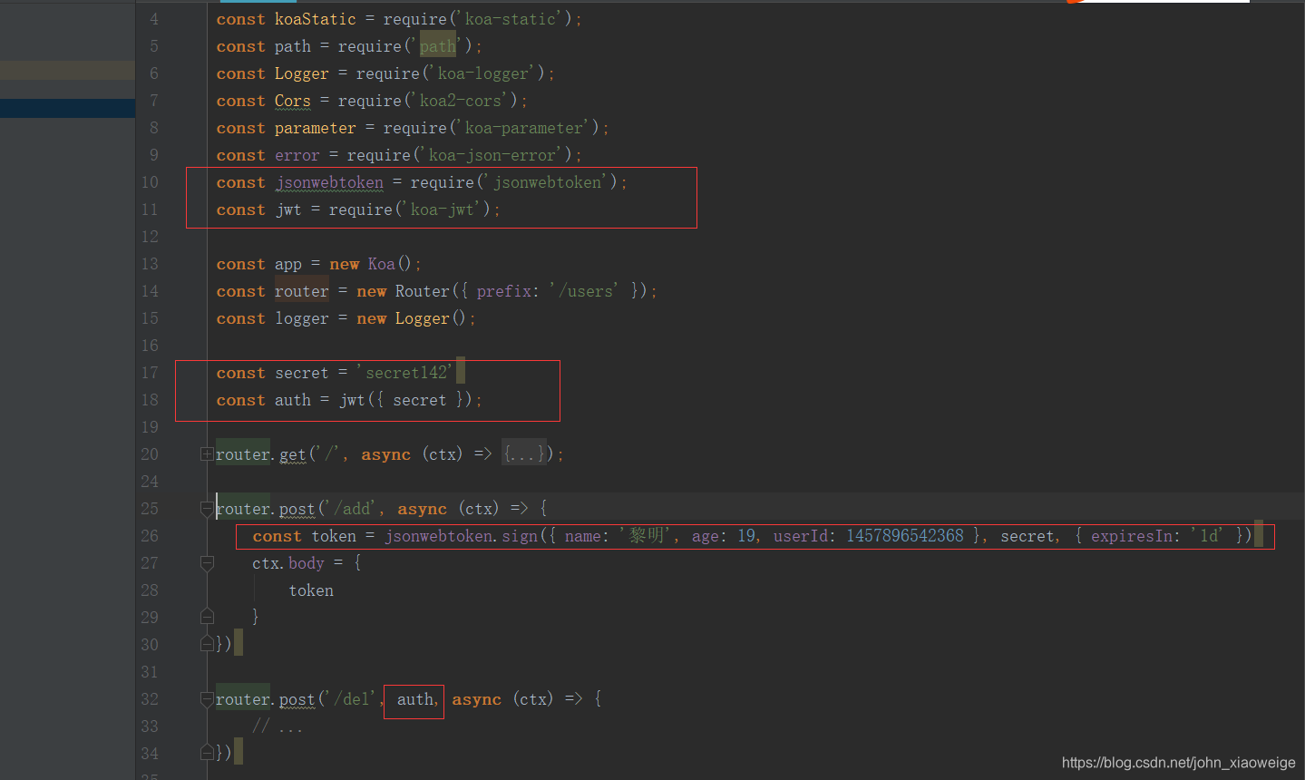This screenshot has width=1305, height=780.
Task: Click the expiresIn property key
Action: [1131, 536]
